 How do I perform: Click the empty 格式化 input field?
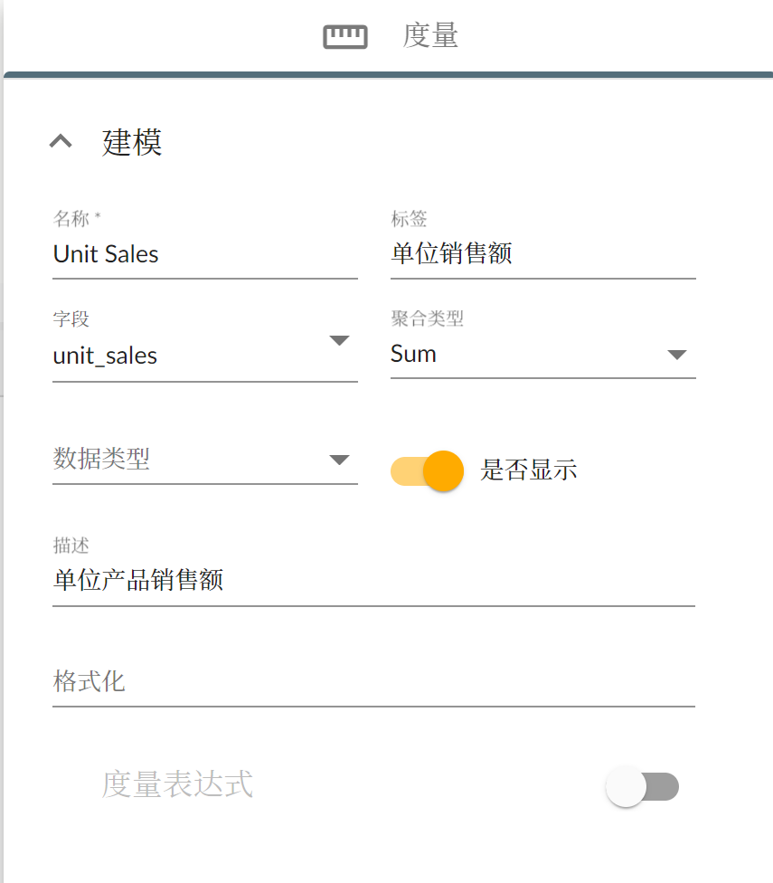(373, 681)
